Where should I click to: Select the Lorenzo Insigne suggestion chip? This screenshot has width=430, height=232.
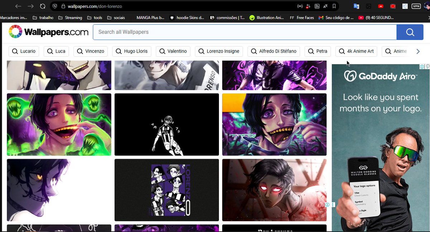click(x=219, y=51)
